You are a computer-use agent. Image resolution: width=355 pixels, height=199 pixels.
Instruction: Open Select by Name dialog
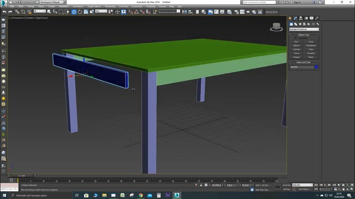(55, 12)
